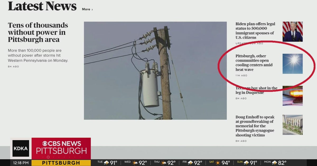Click the SAT 94° forecast temperature
The image size is (317, 166).
(226, 163)
